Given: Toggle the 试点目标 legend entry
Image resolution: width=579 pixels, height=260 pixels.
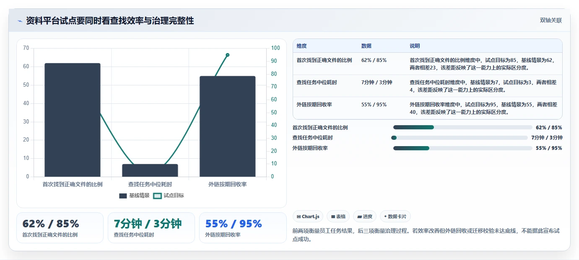Looking at the screenshot, I should tap(169, 196).
